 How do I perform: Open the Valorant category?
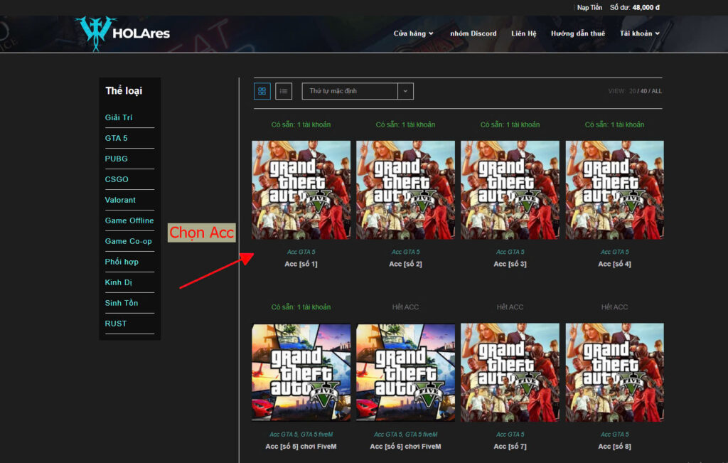point(120,200)
